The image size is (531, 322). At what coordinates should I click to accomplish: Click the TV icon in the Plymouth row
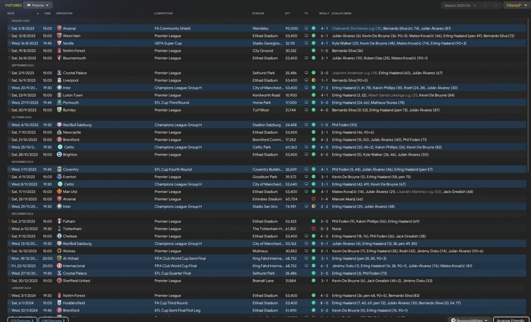pos(307,103)
